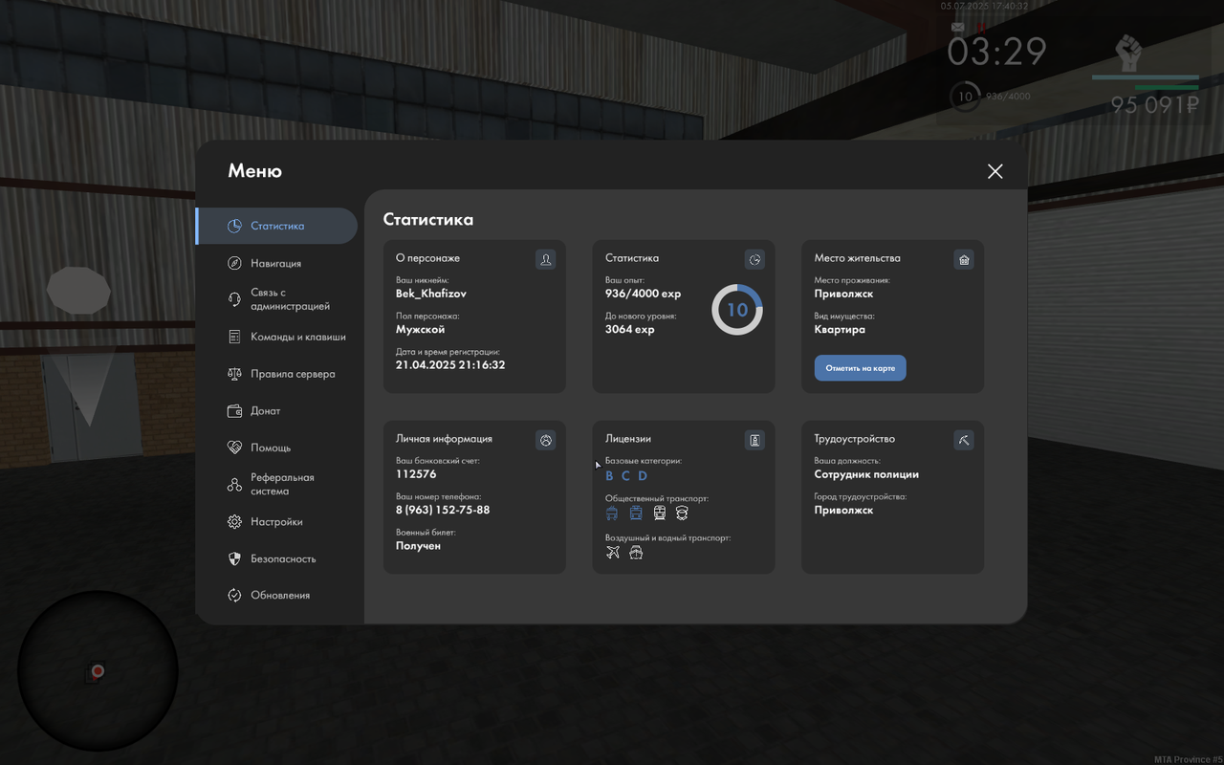Click the house icon on Место жительства card
Viewport: 1224px width, 765px height.
(x=964, y=259)
